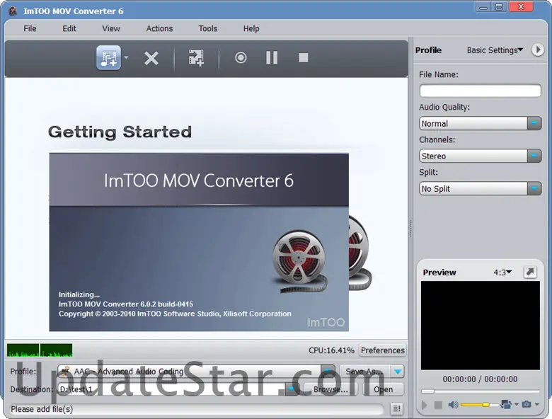Screen dimensions: 552x419
Task: Click the Browse... button for destination
Action: (x=330, y=389)
